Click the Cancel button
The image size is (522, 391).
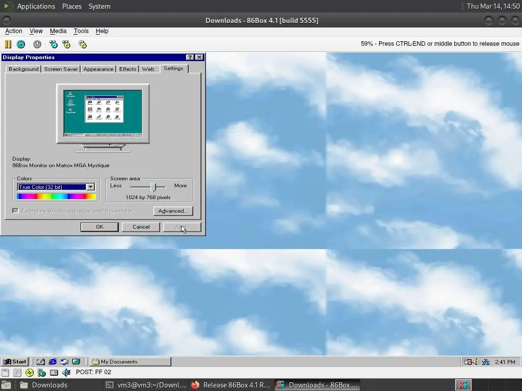(141, 227)
